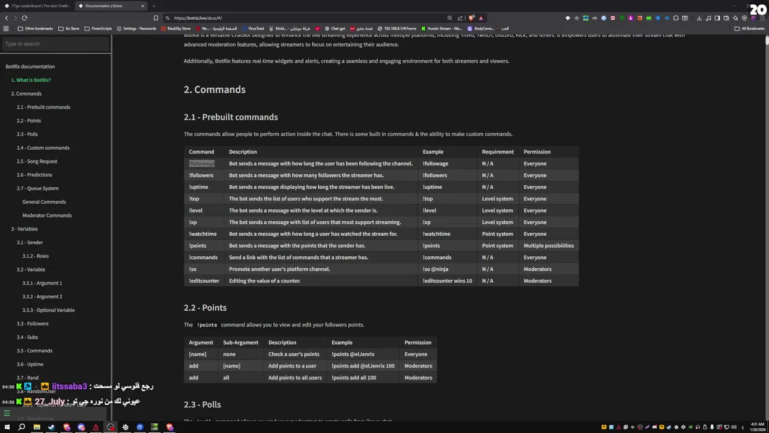Click the Type to search box
Image resolution: width=769 pixels, height=433 pixels.
55,44
